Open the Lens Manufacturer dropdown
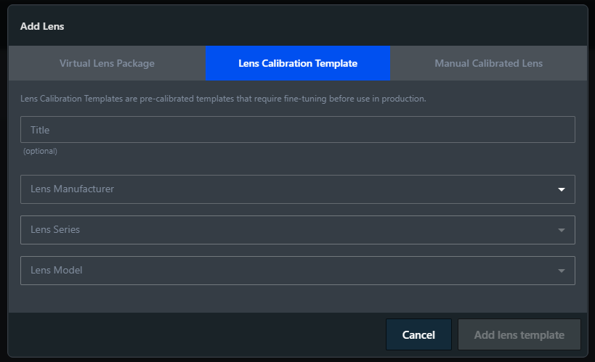 coord(291,189)
